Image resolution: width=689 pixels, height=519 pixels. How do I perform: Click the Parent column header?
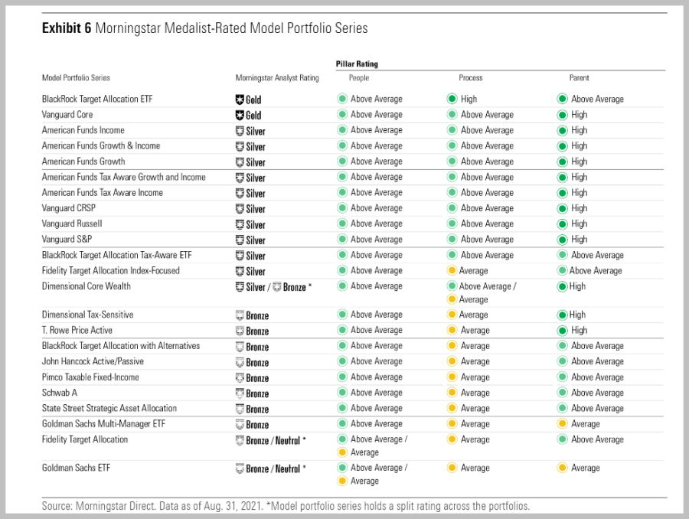(580, 78)
